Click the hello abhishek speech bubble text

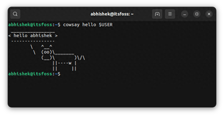[x=33, y=36]
